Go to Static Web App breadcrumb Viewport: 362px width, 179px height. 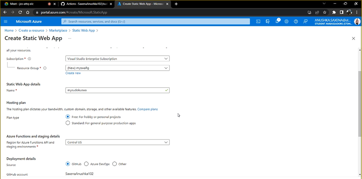[x=84, y=31]
